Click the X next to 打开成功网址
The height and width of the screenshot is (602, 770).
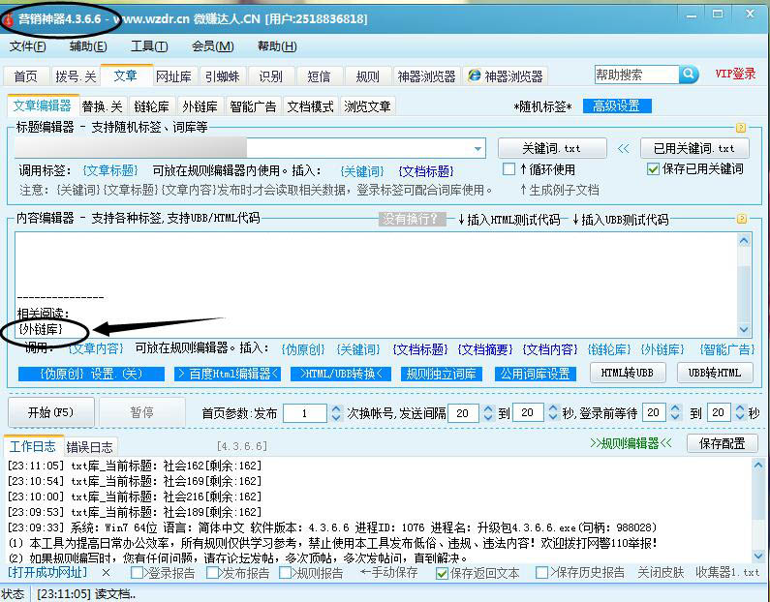coord(106,573)
